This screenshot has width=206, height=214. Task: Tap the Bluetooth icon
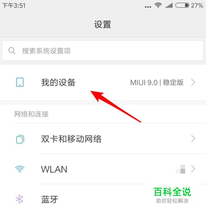(x=19, y=199)
